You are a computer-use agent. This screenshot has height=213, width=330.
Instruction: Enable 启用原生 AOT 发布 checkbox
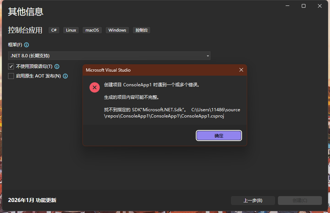coord(11,76)
